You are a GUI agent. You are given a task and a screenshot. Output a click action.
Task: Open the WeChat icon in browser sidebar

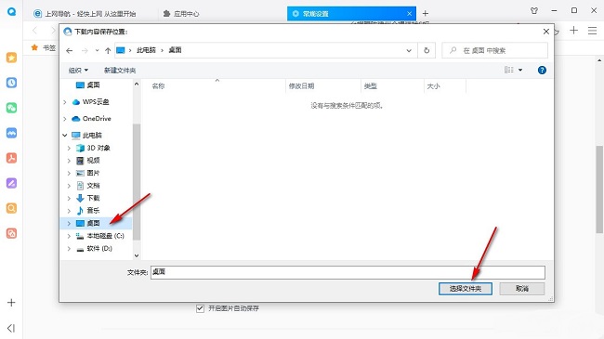click(x=11, y=108)
